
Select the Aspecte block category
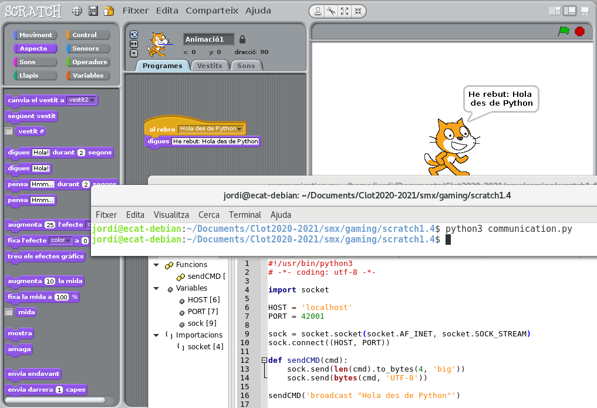[35, 48]
